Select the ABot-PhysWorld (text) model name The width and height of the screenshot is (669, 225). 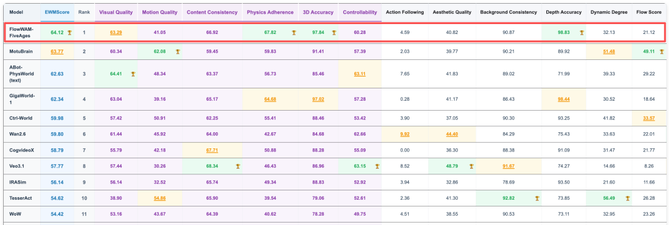[x=22, y=74]
